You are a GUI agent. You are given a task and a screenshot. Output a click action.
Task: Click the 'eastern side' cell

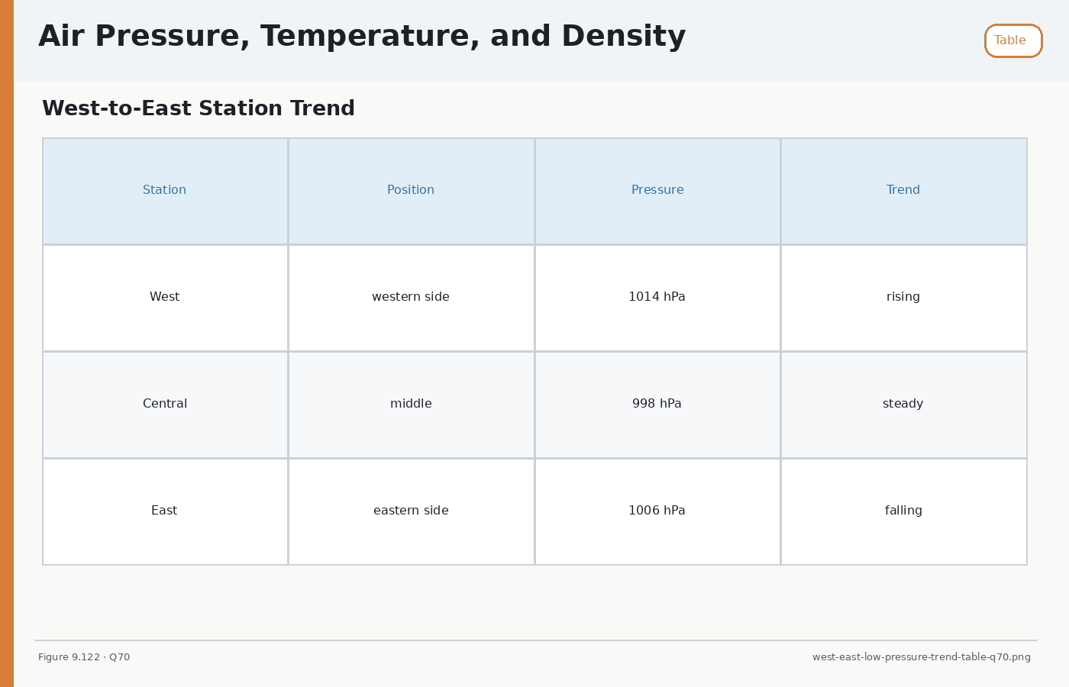click(412, 511)
